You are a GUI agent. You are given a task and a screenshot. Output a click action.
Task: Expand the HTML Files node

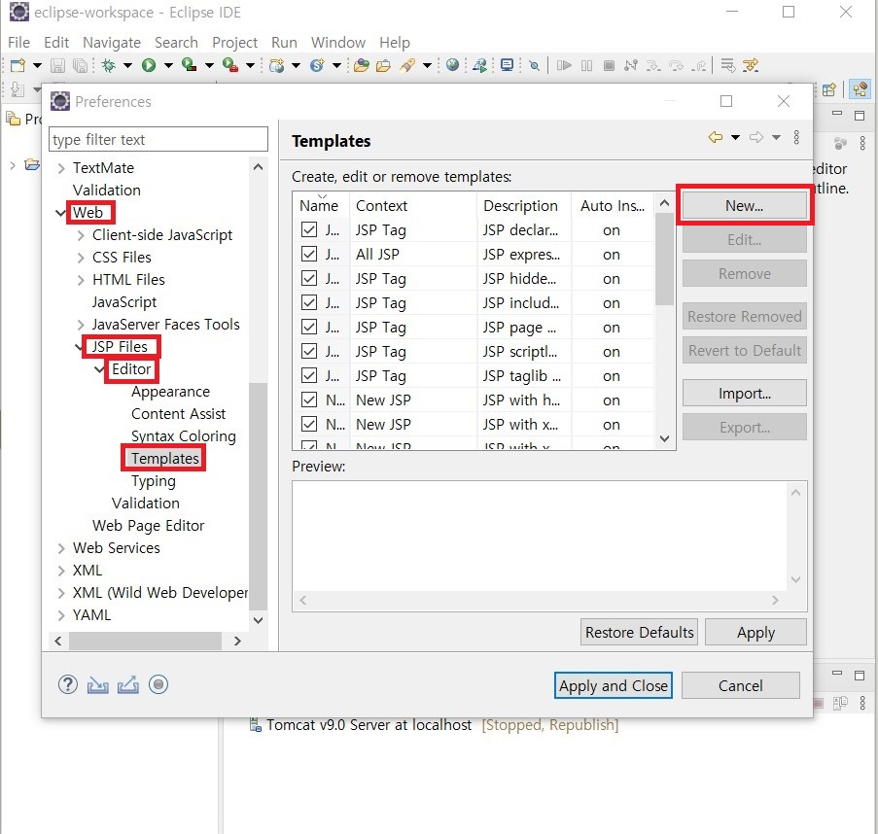81,280
